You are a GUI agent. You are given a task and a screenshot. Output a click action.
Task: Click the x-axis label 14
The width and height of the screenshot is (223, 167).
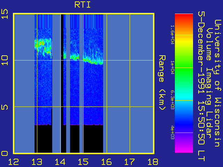click(60, 162)
